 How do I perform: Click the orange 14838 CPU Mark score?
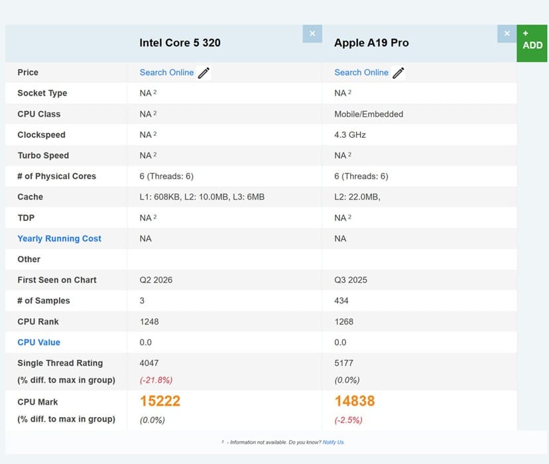(x=355, y=401)
